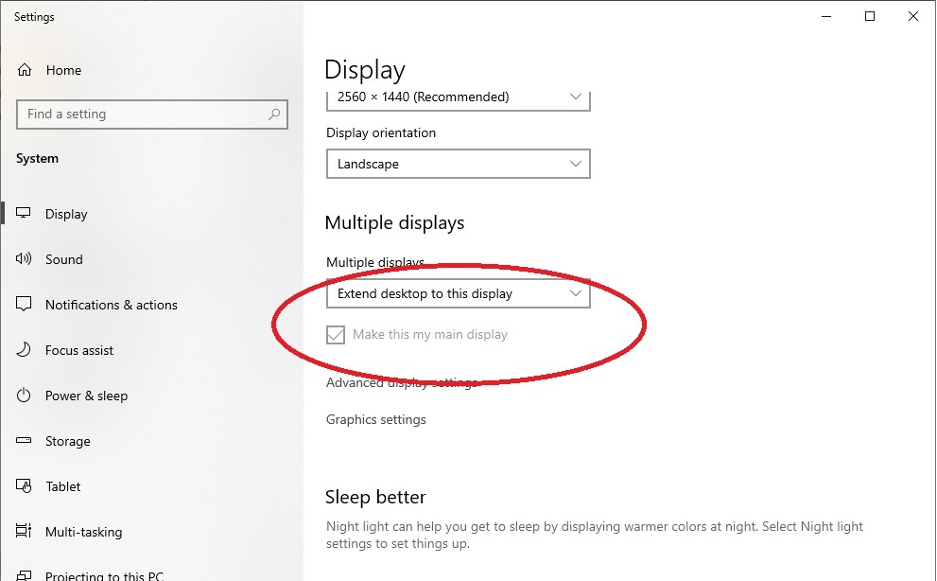Click the Sound speaker icon

24,258
